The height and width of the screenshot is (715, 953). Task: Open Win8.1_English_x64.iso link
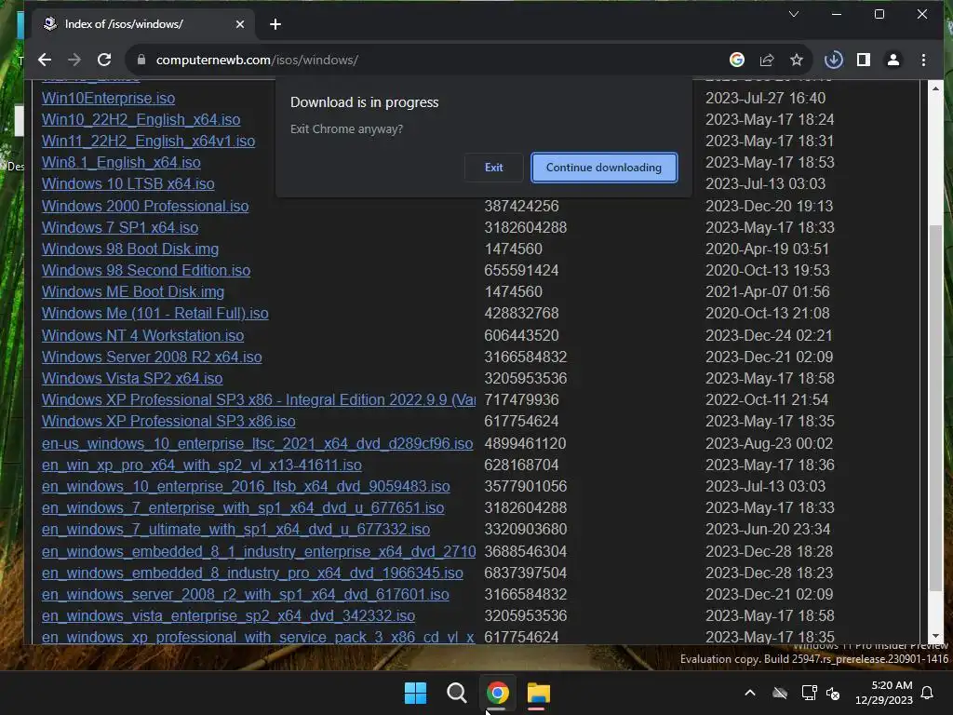(121, 162)
